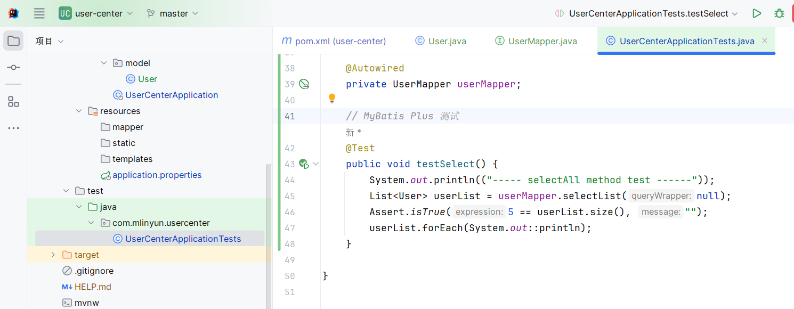
Task: Open the Structure tool window icon
Action: pyautogui.click(x=13, y=102)
